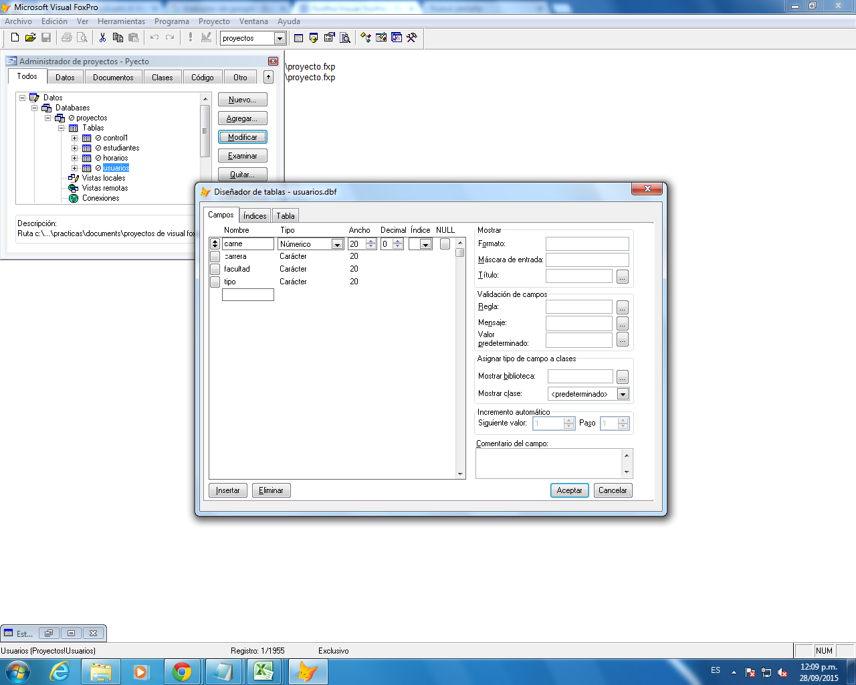Image resolution: width=856 pixels, height=685 pixels.
Task: Open Internet Explorer from the taskbar
Action: click(x=60, y=671)
